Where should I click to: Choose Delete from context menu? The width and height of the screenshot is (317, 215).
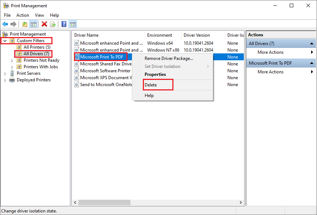(172, 85)
